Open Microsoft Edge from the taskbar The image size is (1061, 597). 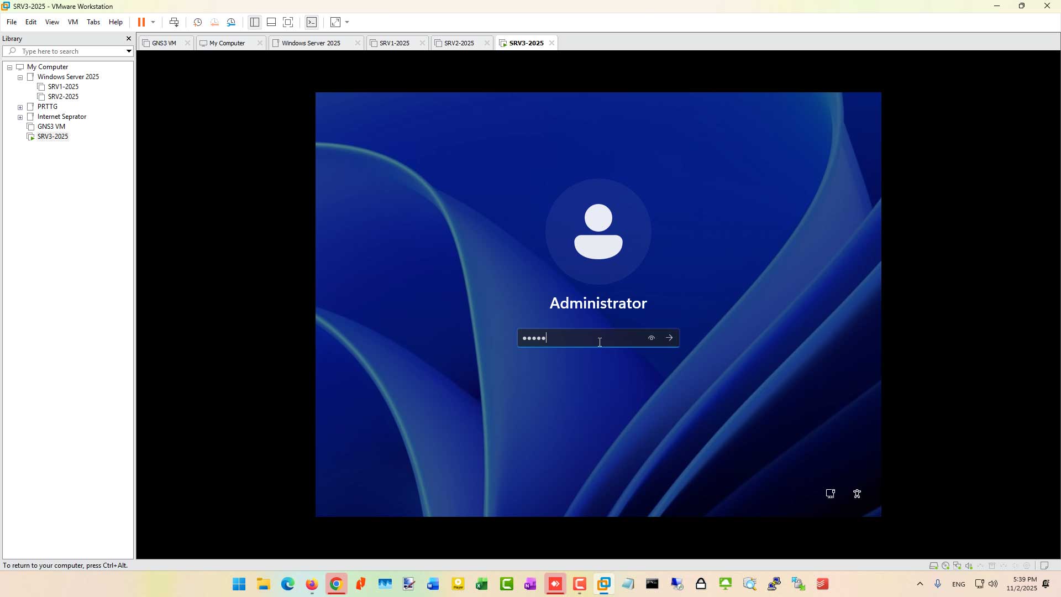(x=287, y=584)
